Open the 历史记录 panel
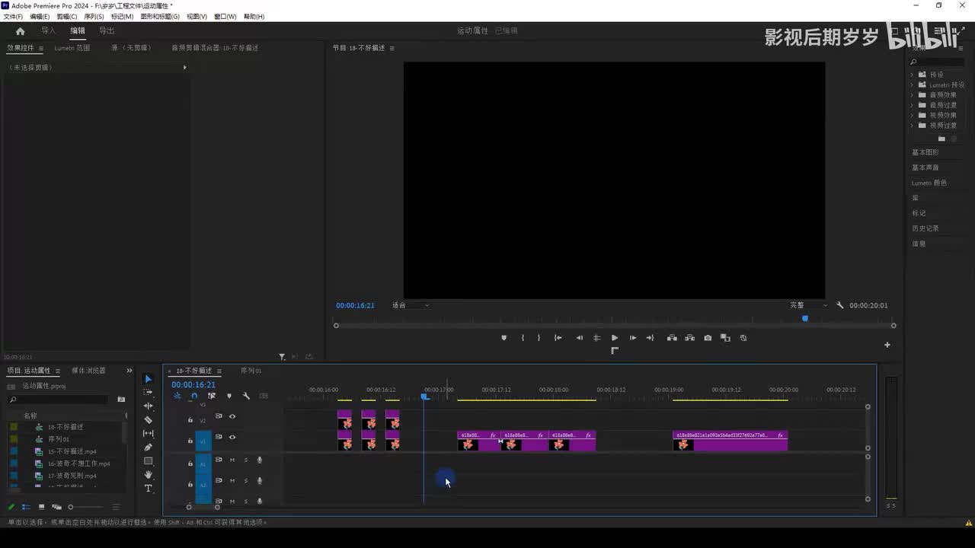This screenshot has width=975, height=548. point(925,228)
